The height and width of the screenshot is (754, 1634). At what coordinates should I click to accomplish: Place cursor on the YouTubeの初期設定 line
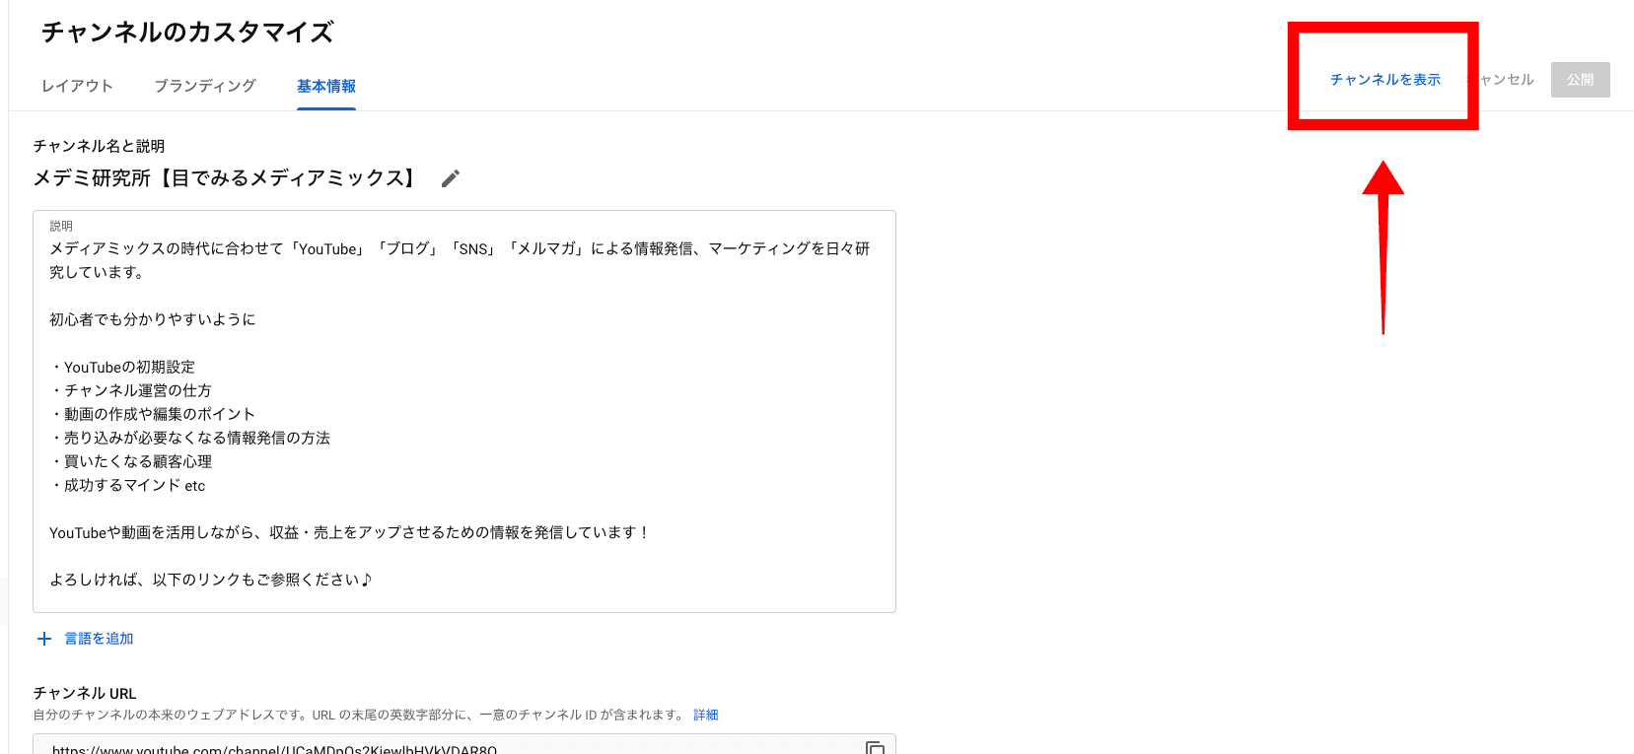[x=128, y=367]
